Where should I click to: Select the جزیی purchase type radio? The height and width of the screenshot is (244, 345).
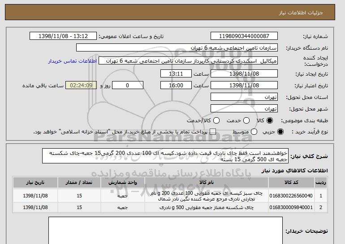pyautogui.click(x=280, y=132)
